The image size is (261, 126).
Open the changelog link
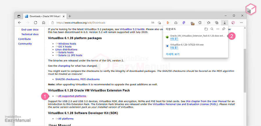(x=64, y=66)
